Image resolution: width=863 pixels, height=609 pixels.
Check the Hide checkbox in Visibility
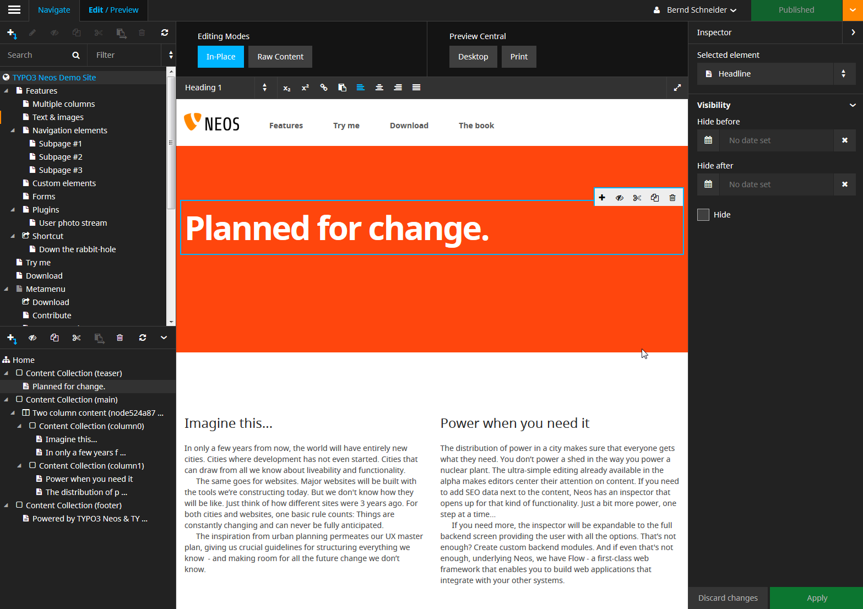[703, 215]
